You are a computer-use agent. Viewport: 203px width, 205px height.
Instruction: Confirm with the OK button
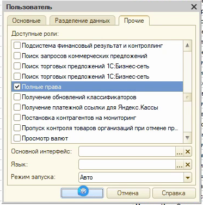click(x=82, y=193)
